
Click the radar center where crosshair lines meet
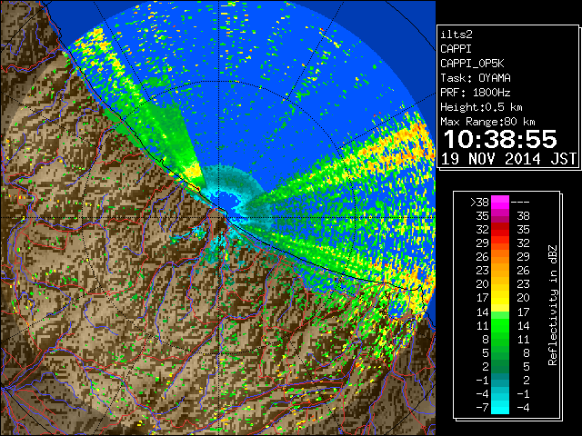219,218
